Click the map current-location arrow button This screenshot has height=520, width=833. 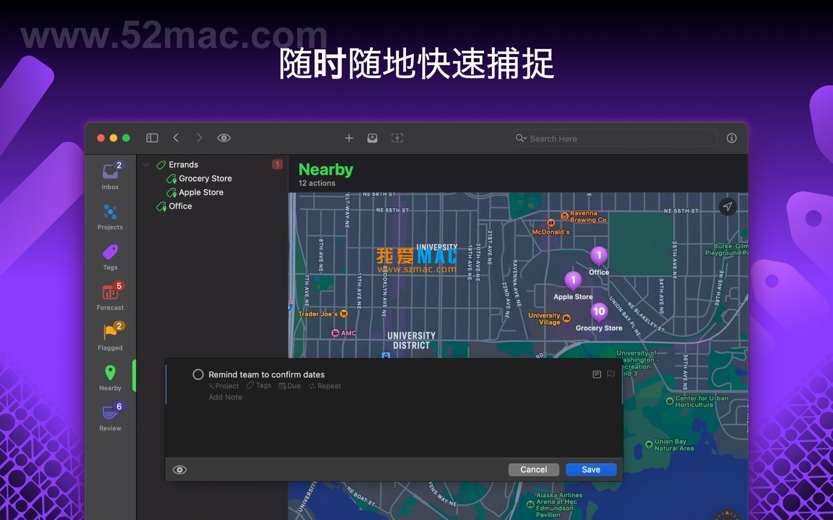(x=728, y=206)
